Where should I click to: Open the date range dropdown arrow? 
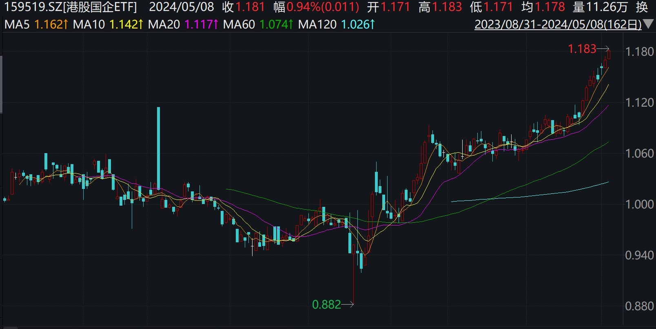pos(648,25)
